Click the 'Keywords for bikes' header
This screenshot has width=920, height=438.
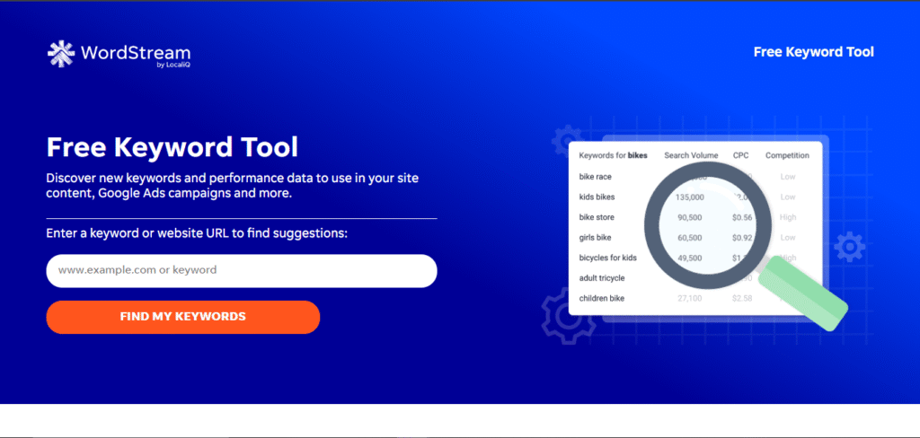click(613, 155)
